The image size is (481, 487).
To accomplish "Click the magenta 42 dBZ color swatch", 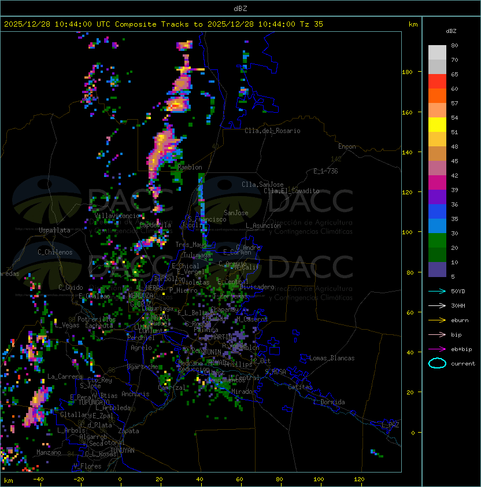I will click(437, 183).
